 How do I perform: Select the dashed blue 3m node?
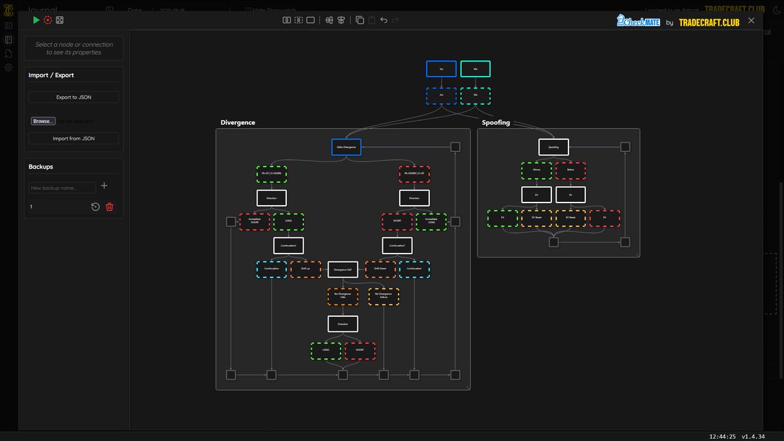point(441,95)
